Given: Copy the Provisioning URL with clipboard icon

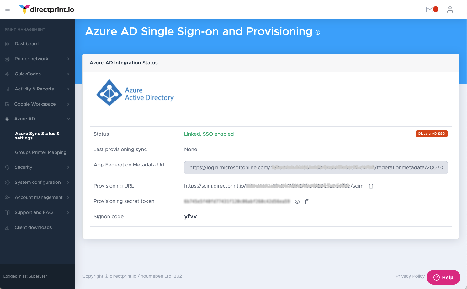Looking at the screenshot, I should pyautogui.click(x=371, y=186).
